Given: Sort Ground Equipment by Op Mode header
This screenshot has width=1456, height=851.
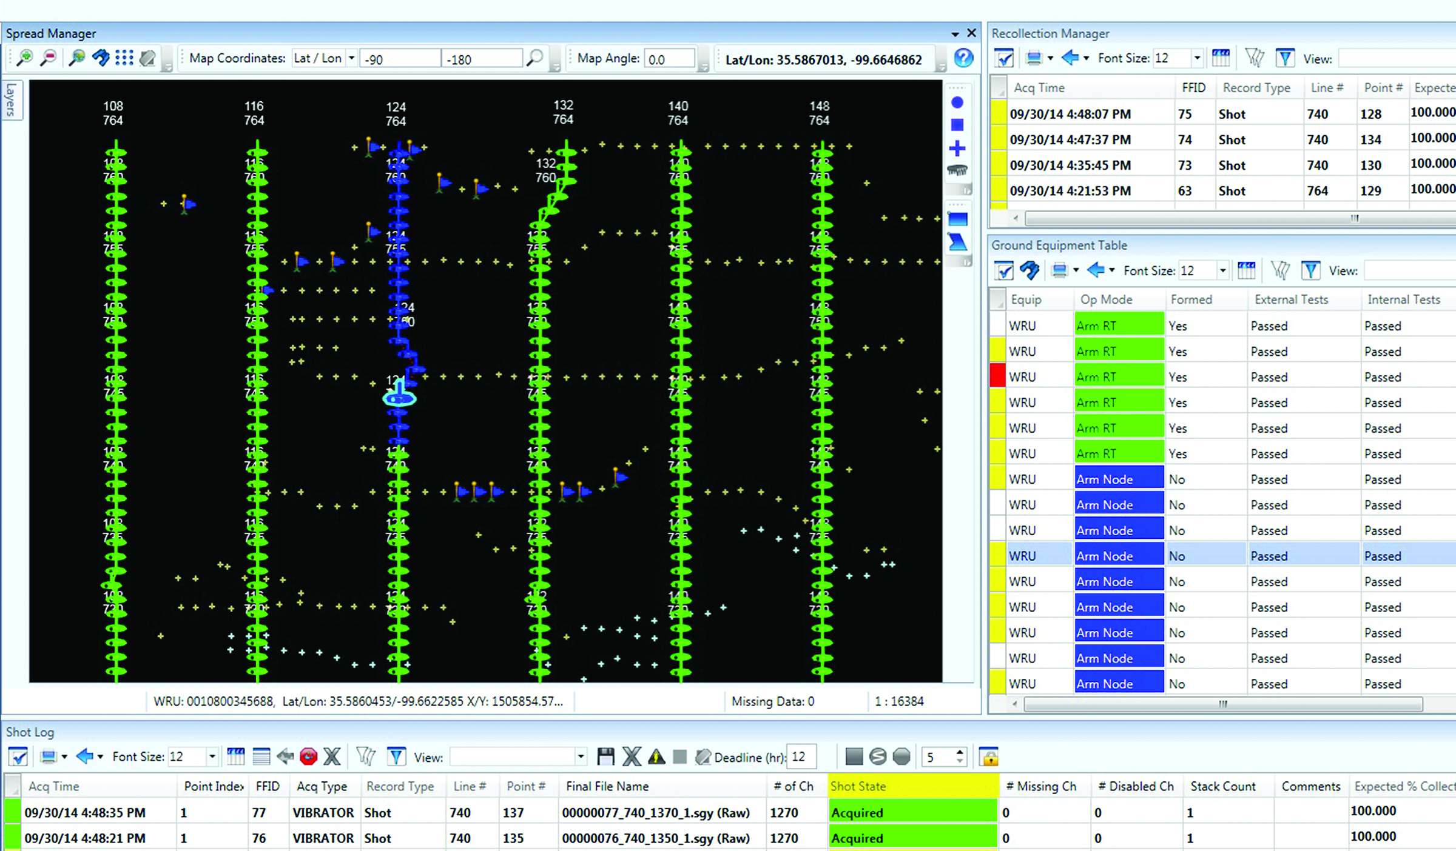Looking at the screenshot, I should pos(1119,299).
